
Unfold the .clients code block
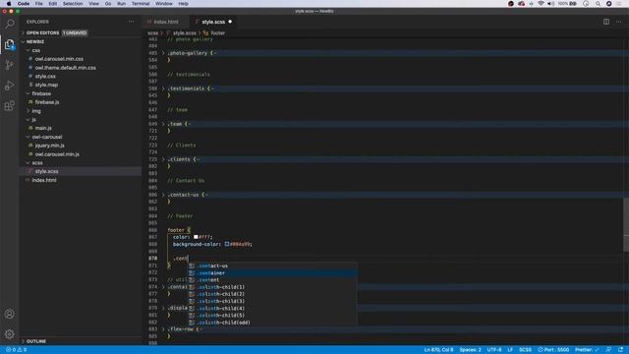[163, 159]
